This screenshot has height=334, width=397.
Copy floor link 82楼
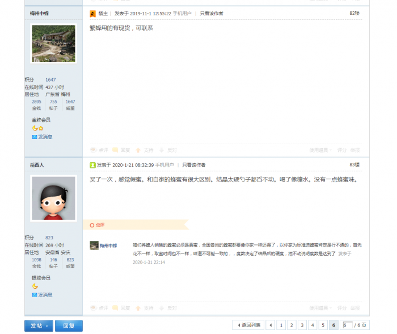[x=354, y=13]
